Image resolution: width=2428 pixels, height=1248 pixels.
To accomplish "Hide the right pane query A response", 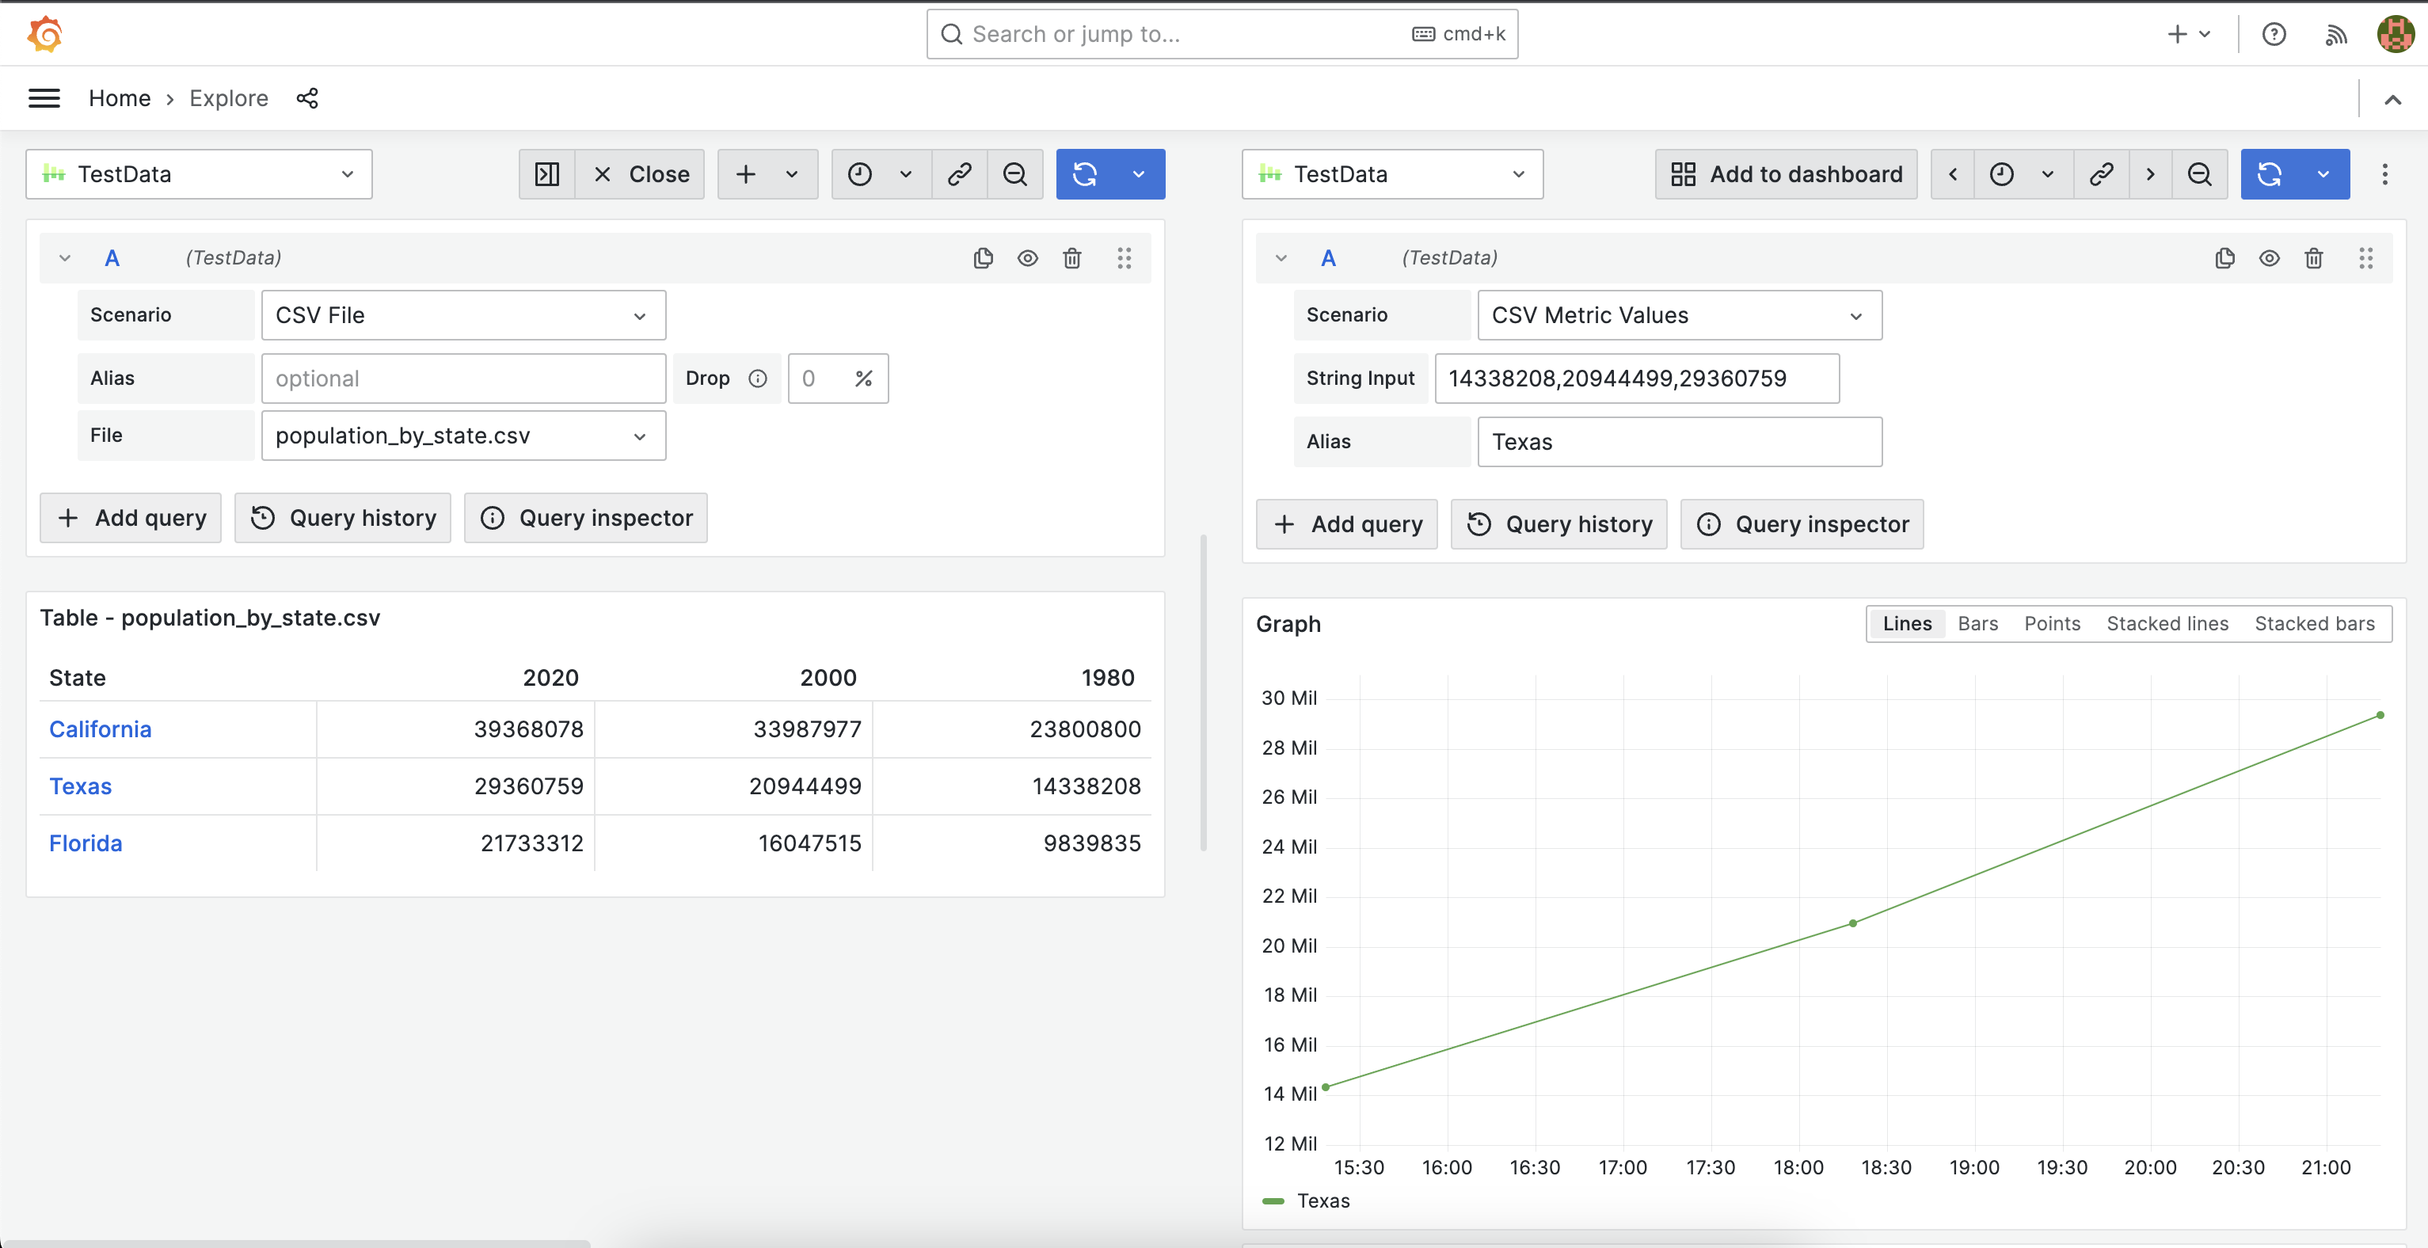I will pyautogui.click(x=2269, y=258).
